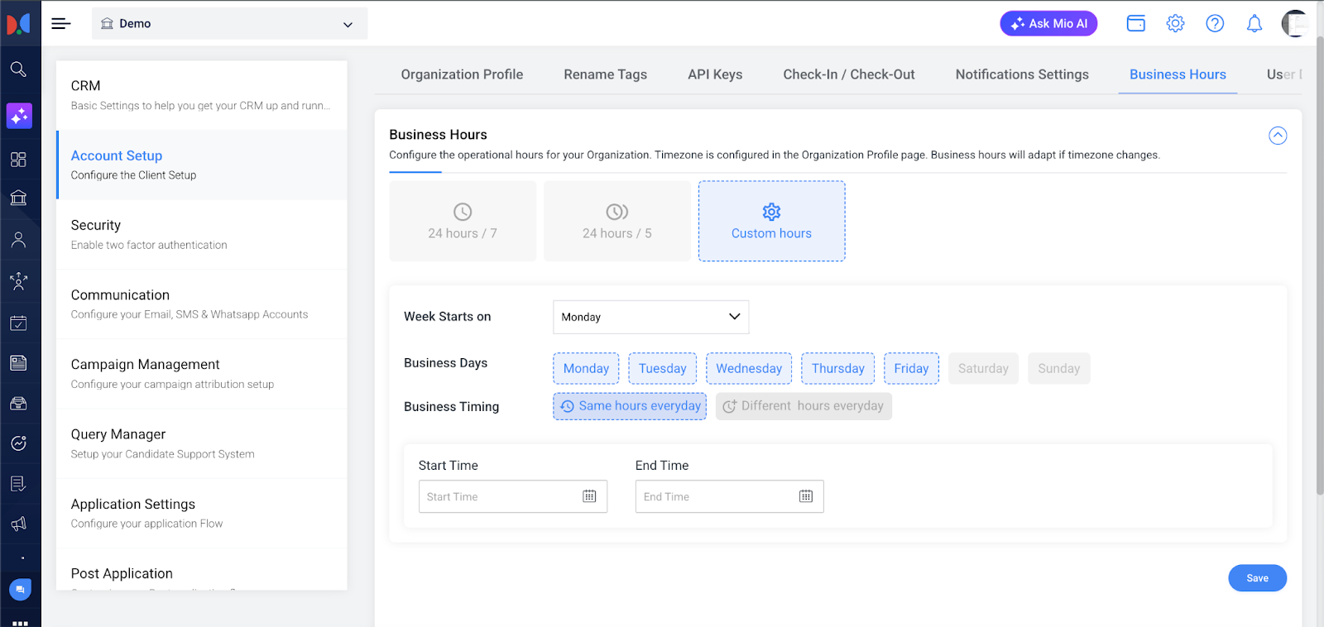Click the Save button

point(1257,578)
